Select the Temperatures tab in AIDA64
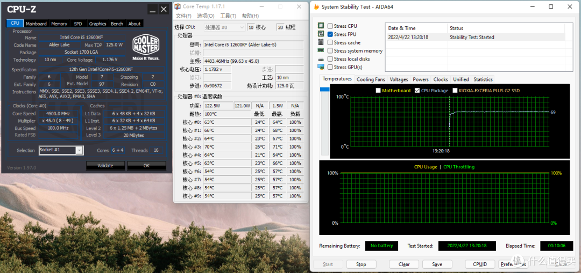The width and height of the screenshot is (581, 273). point(337,79)
